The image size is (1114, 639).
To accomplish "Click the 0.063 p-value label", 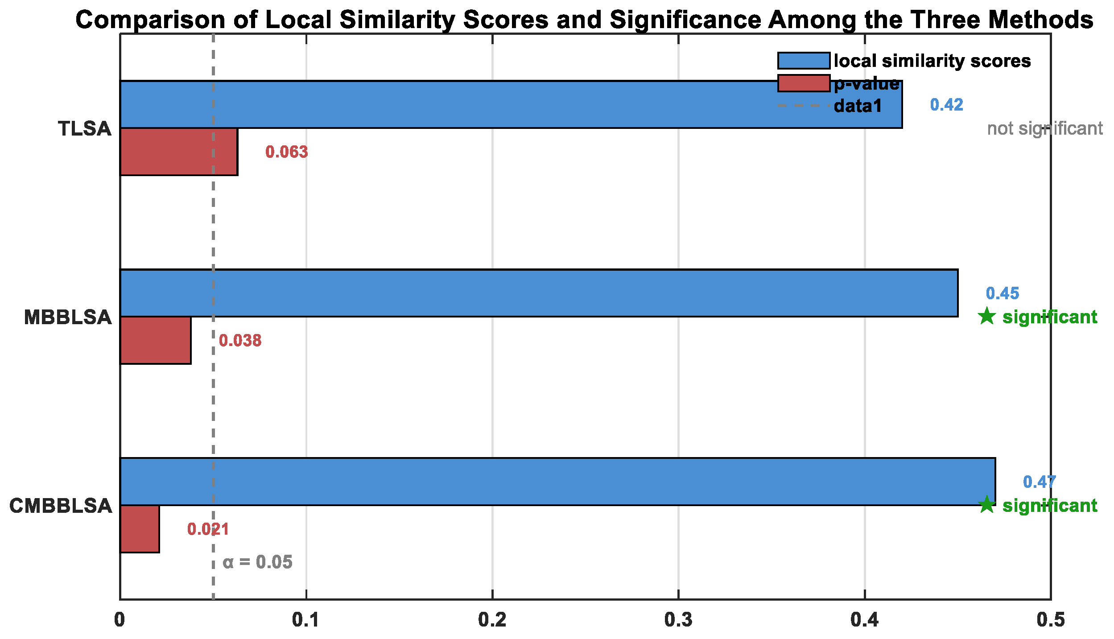I will point(286,152).
